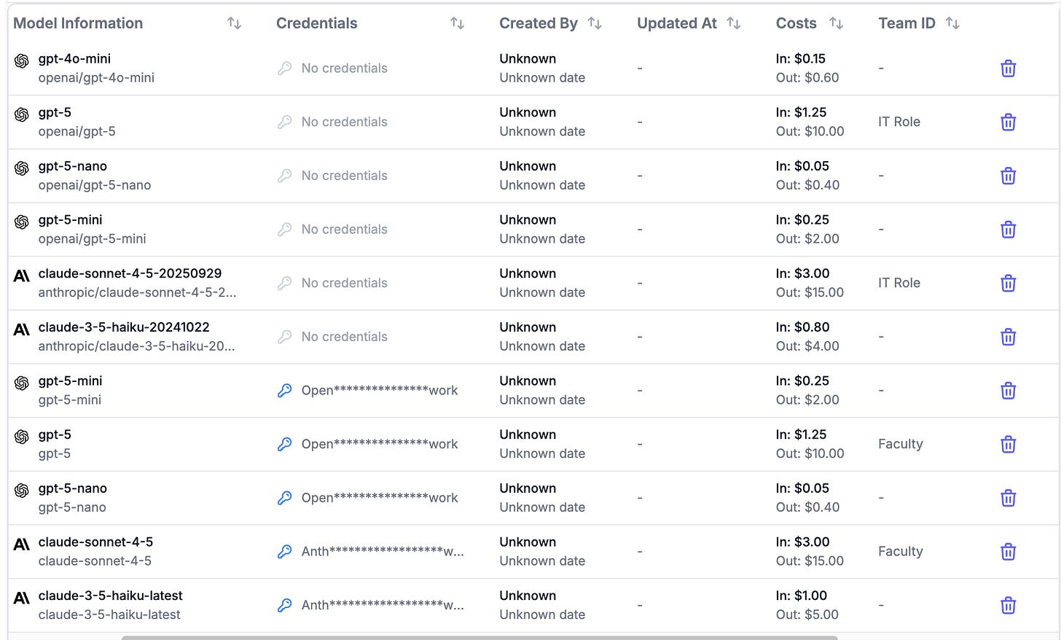1061x640 pixels.
Task: Sort table by Costs column
Action: tap(837, 23)
